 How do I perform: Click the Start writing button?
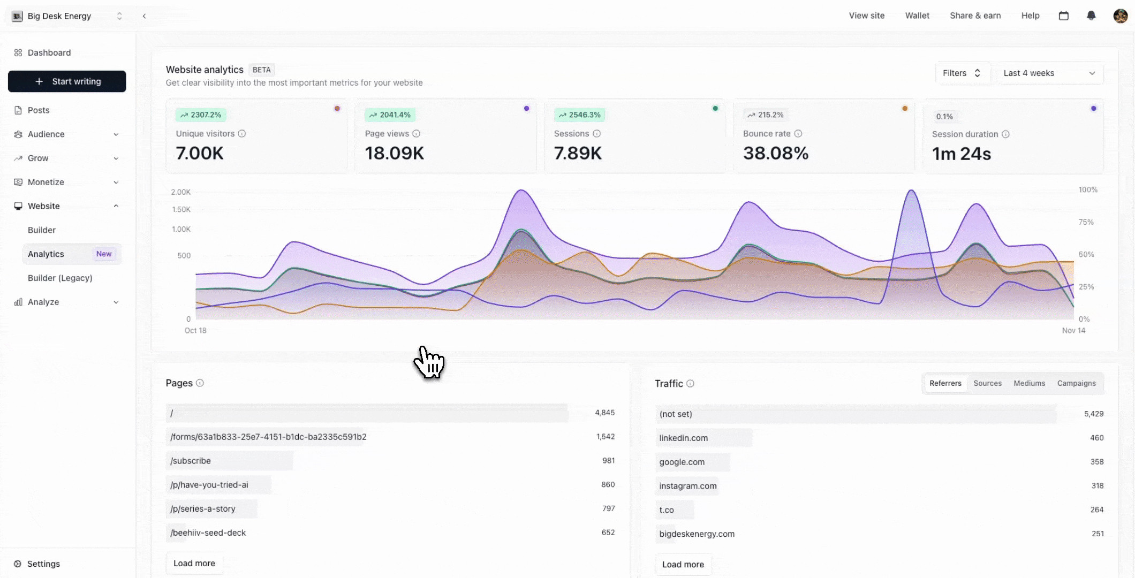coord(67,81)
